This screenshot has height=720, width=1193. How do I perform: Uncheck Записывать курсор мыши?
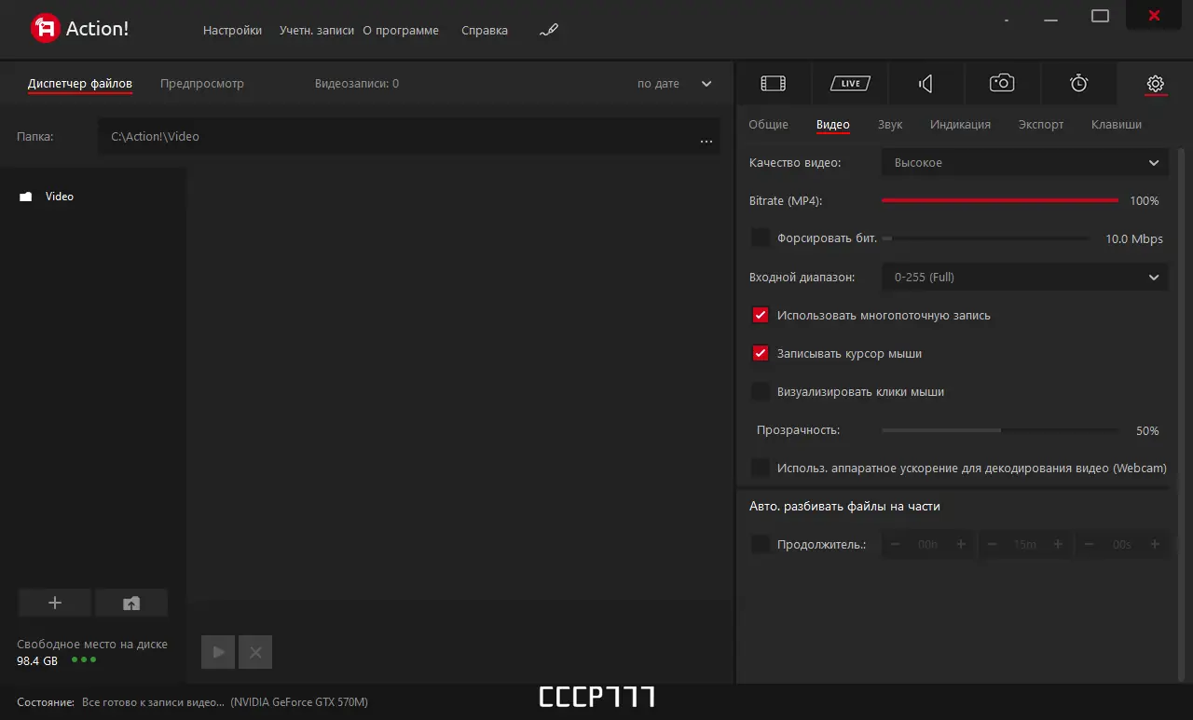tap(761, 353)
